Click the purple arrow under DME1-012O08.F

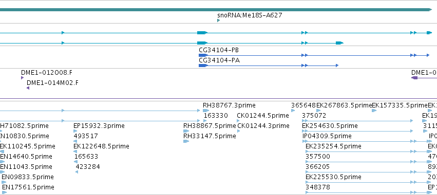(22, 78)
